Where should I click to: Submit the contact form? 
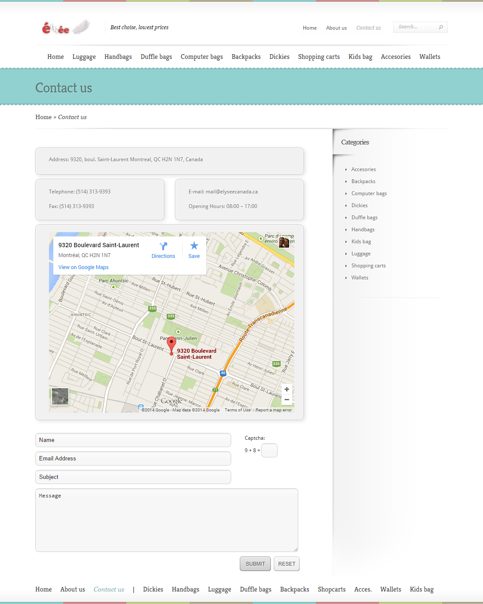(x=255, y=564)
